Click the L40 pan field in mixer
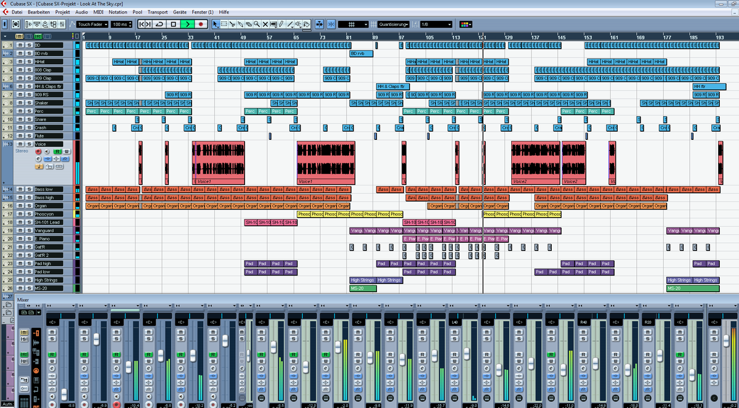The height and width of the screenshot is (408, 739). pos(455,322)
